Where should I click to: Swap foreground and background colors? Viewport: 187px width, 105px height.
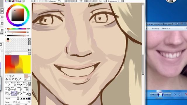[x=30, y=75]
